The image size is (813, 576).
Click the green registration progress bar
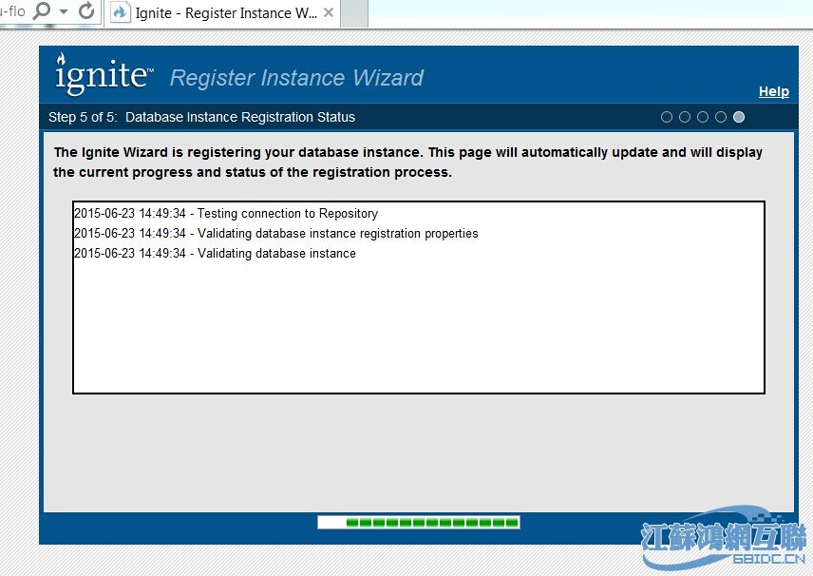pos(419,522)
